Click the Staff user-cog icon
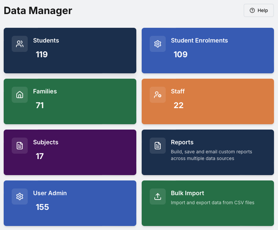 coord(158,95)
